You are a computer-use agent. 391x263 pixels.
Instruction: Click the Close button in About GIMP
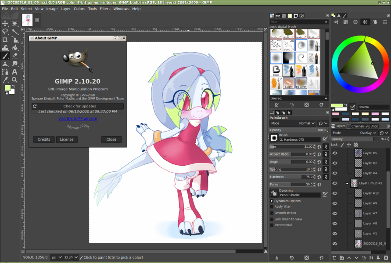(x=111, y=139)
